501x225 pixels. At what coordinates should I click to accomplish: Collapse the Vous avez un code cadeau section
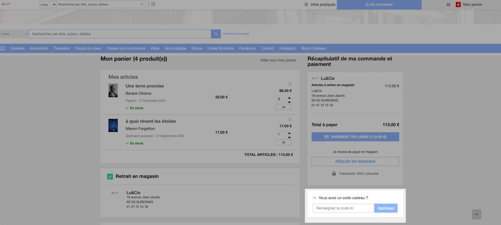pyautogui.click(x=315, y=198)
